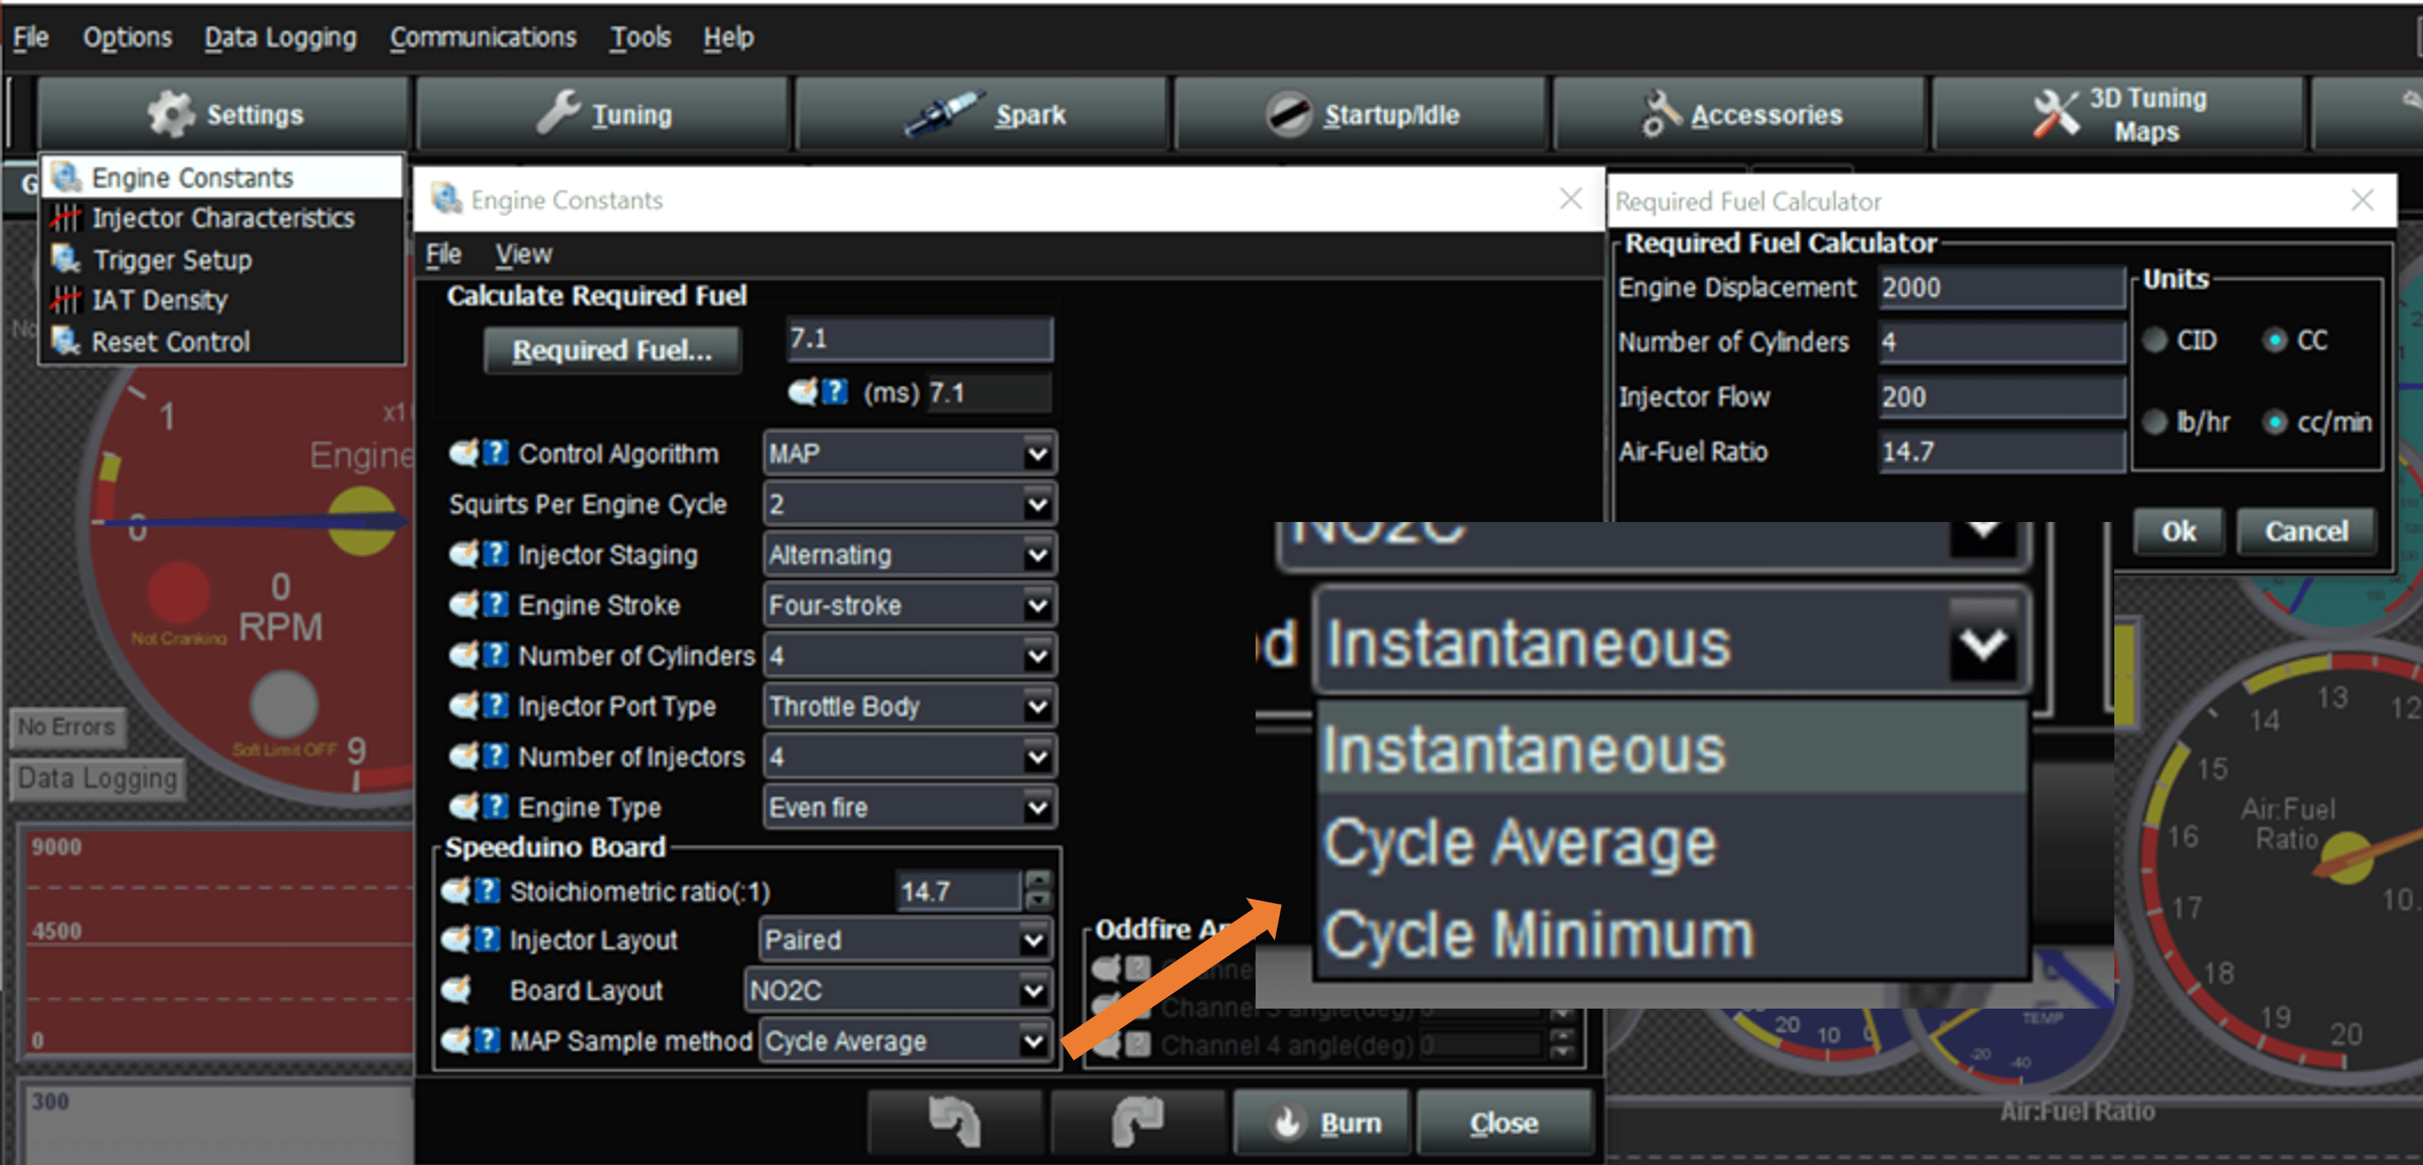The height and width of the screenshot is (1165, 2423).
Task: Click the Injector Characteristics curve icon
Action: click(x=65, y=217)
